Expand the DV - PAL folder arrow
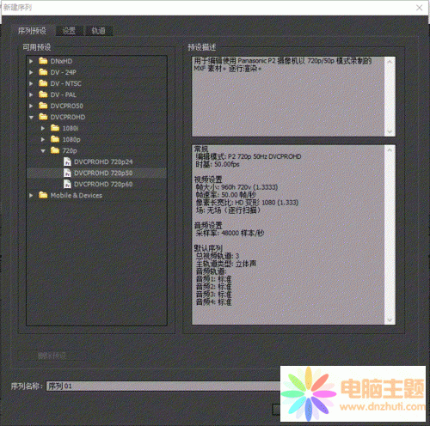Screen dimensions: 430x426 pos(31,94)
